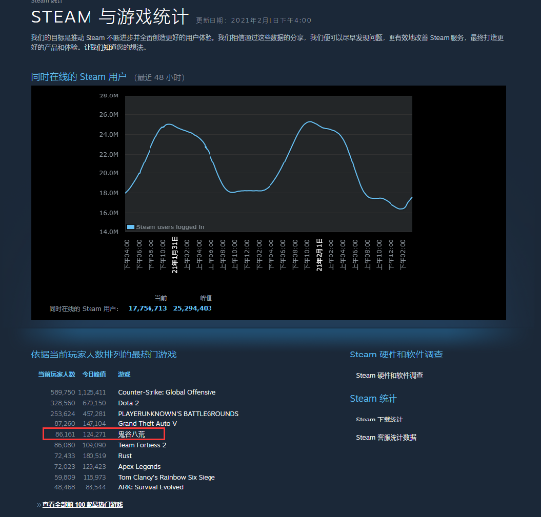The image size is (541, 517).
Task: Open the Steam 硬件和软件调查 link
Action: pos(390,375)
